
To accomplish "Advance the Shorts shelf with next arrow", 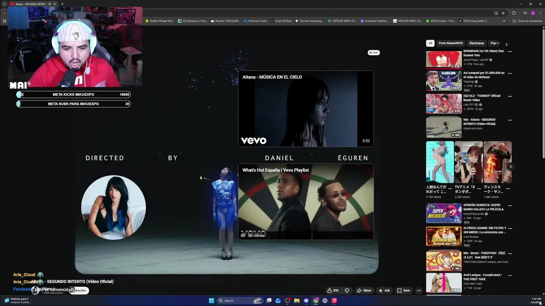I will [510, 167].
